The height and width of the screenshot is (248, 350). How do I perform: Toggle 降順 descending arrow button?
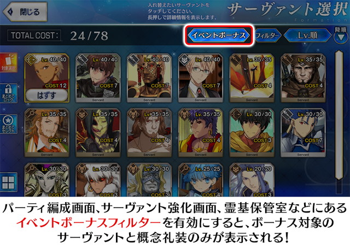[341, 36]
